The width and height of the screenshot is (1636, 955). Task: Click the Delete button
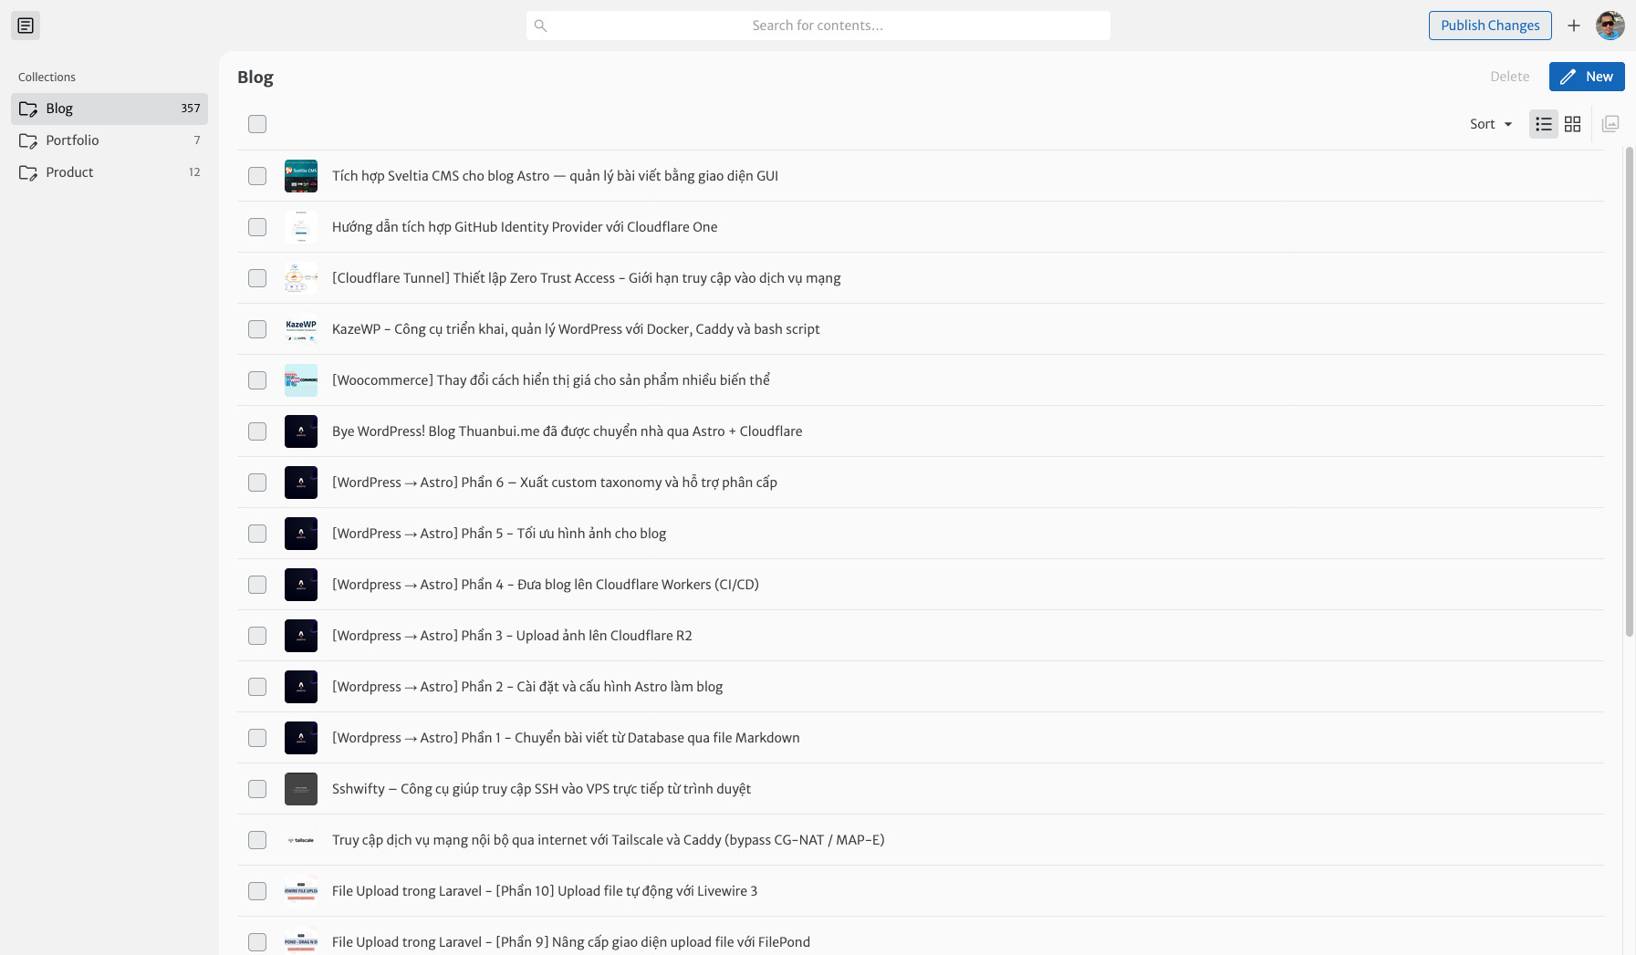(x=1509, y=77)
